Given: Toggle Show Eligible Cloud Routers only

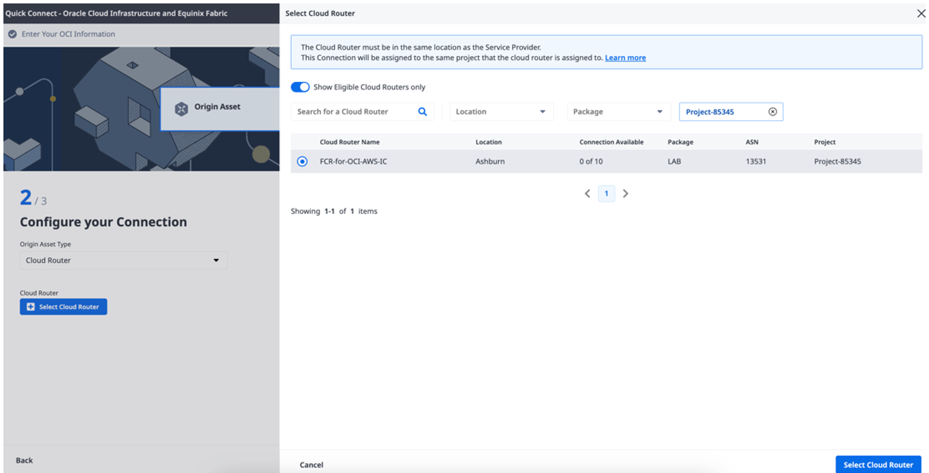Looking at the screenshot, I should click(300, 87).
